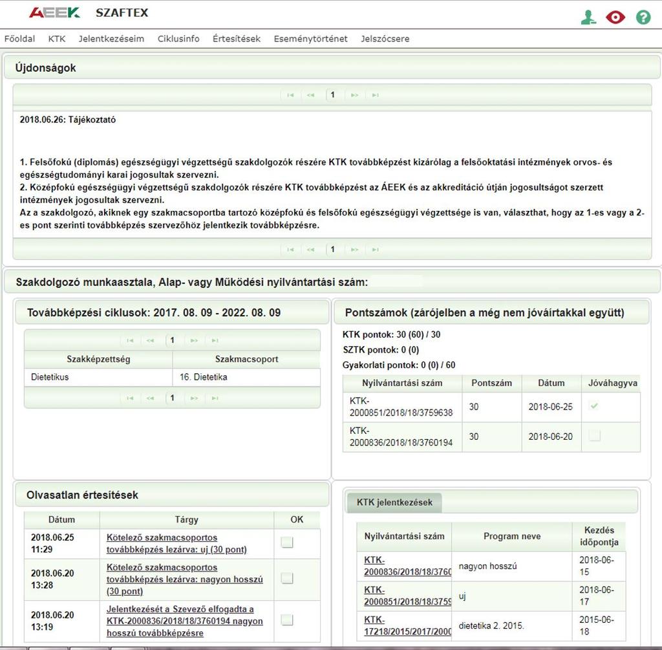Select page 1 in bottom Újdonságok pager

(333, 249)
